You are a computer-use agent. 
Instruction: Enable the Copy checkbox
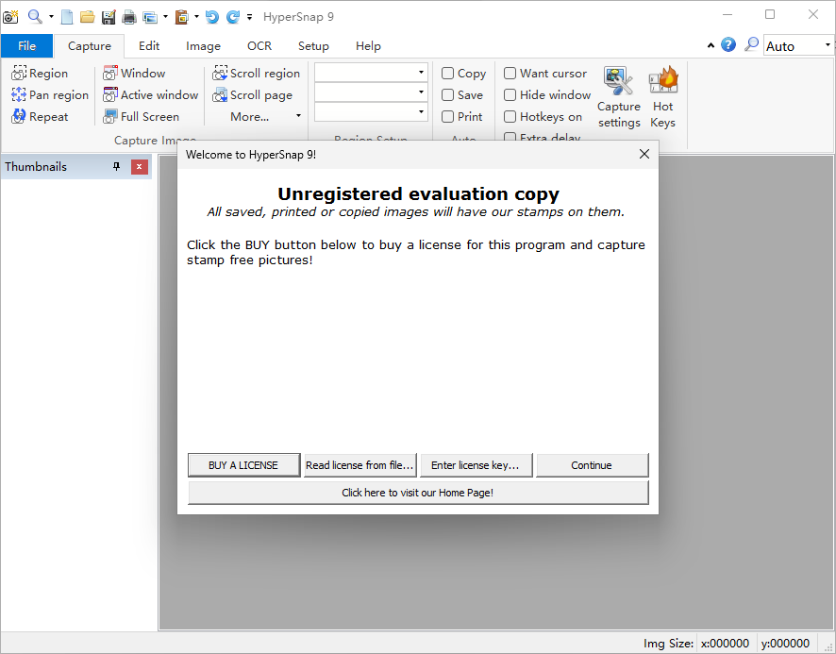448,74
